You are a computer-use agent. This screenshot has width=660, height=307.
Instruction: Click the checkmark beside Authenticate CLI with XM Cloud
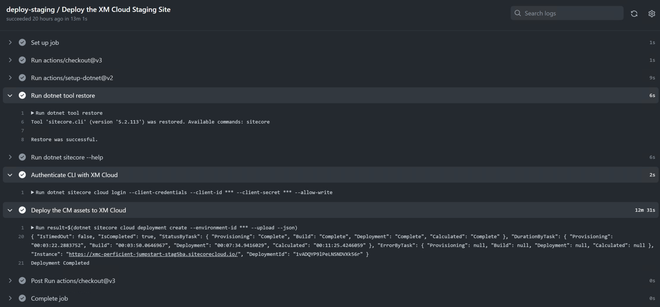(x=22, y=175)
